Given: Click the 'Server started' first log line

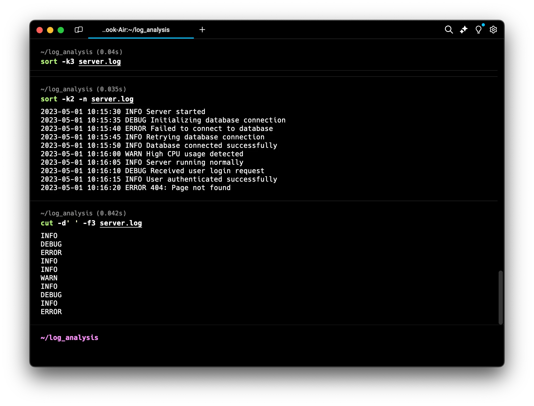Looking at the screenshot, I should pyautogui.click(x=123, y=112).
